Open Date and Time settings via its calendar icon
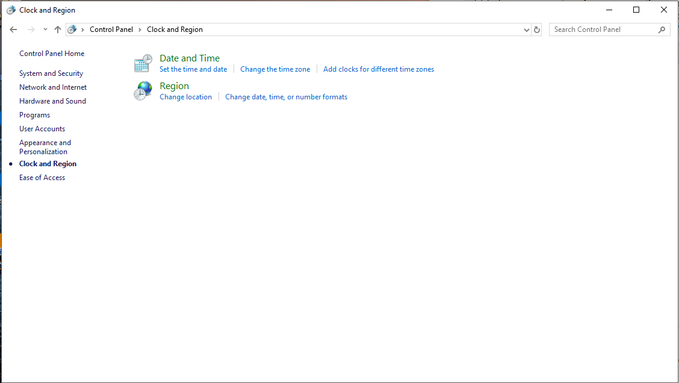Screen dimensions: 679x383 (x=143, y=63)
